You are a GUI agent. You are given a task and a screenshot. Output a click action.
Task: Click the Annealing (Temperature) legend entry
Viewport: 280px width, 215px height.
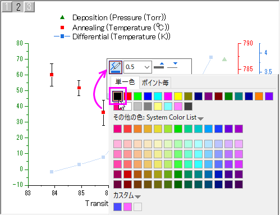[121, 28]
